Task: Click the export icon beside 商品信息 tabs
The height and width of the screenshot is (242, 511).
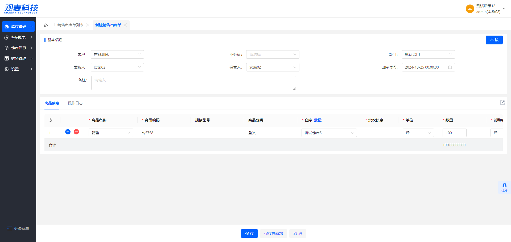Action: 502,103
